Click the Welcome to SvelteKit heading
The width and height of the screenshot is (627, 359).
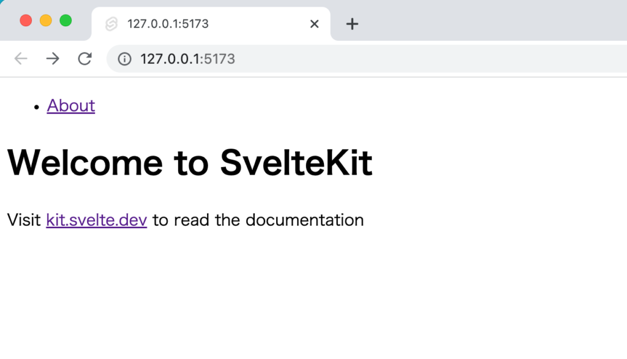click(x=190, y=162)
